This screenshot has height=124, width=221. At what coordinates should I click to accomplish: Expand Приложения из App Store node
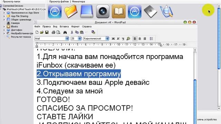4,13
